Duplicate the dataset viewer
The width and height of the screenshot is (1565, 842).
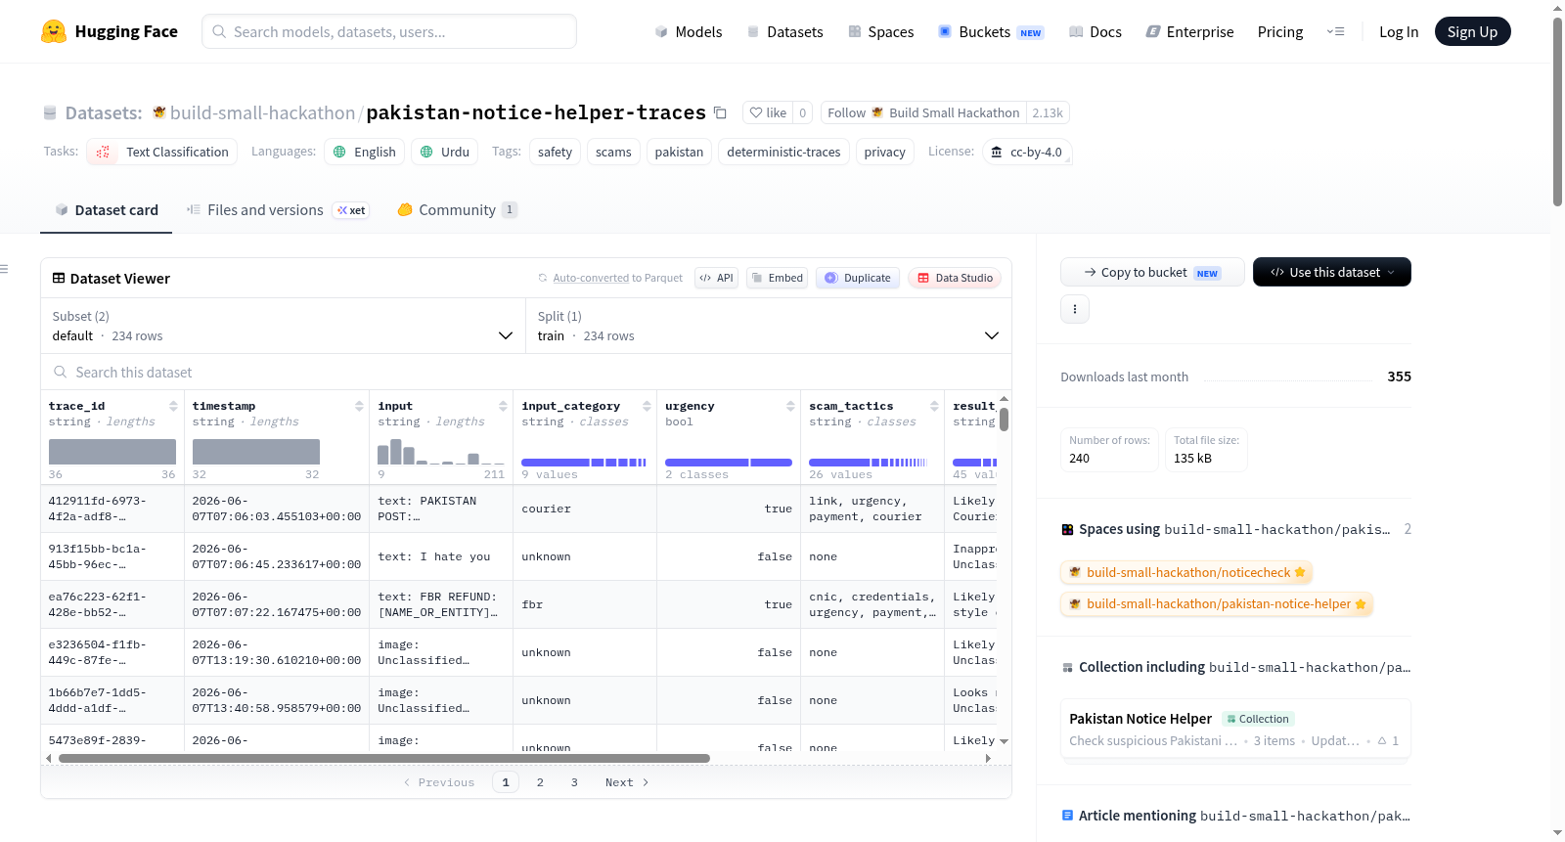(858, 278)
